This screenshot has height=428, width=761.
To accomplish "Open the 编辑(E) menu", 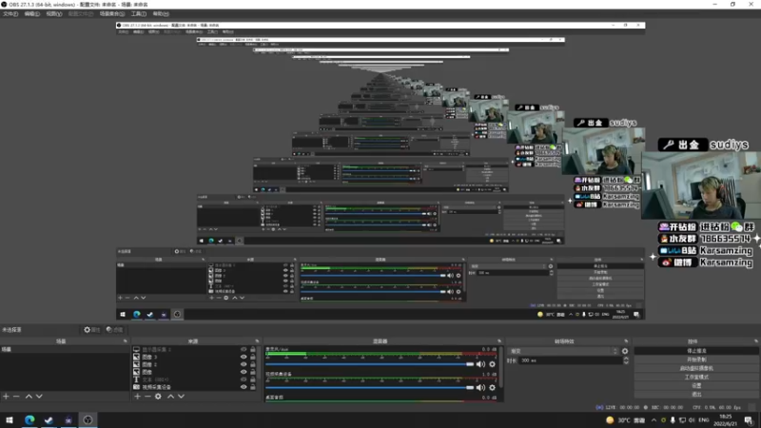I will coord(32,14).
